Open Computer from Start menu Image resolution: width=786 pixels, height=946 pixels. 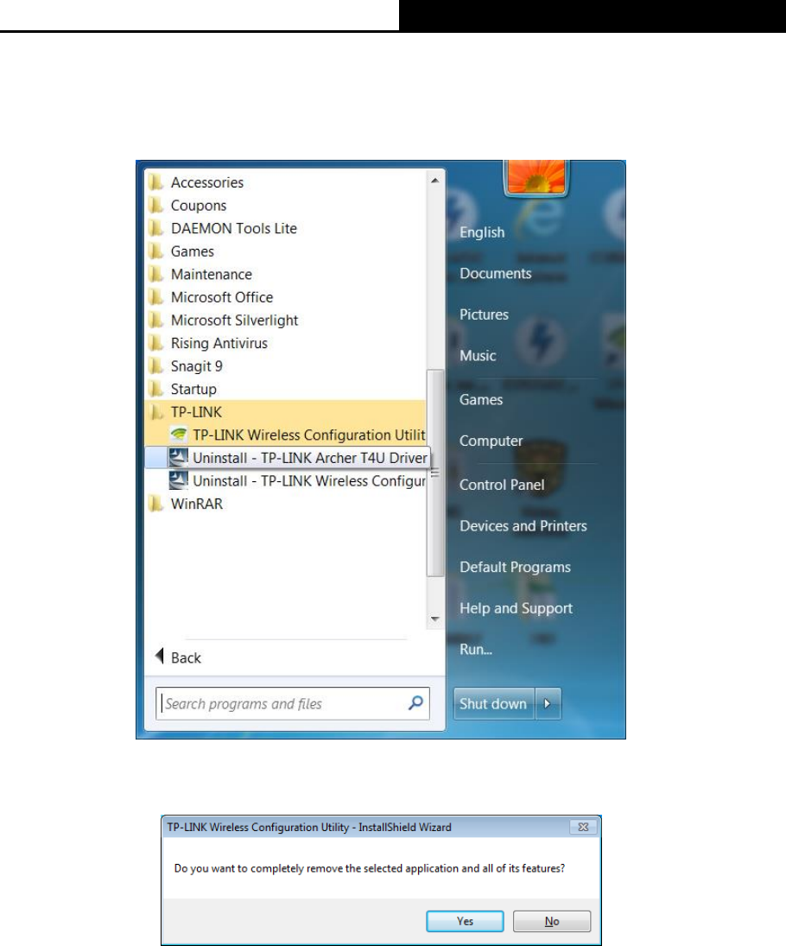(491, 441)
